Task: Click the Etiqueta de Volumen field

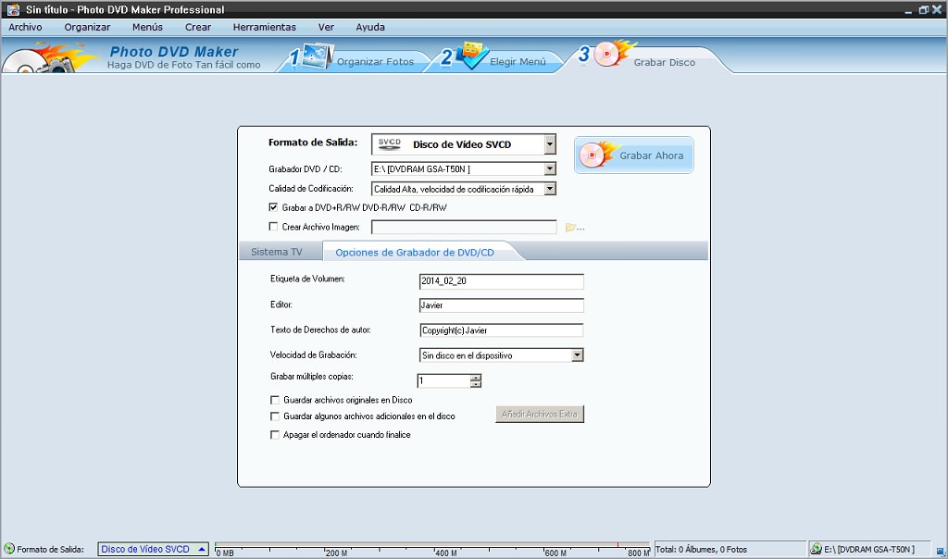Action: pos(501,281)
